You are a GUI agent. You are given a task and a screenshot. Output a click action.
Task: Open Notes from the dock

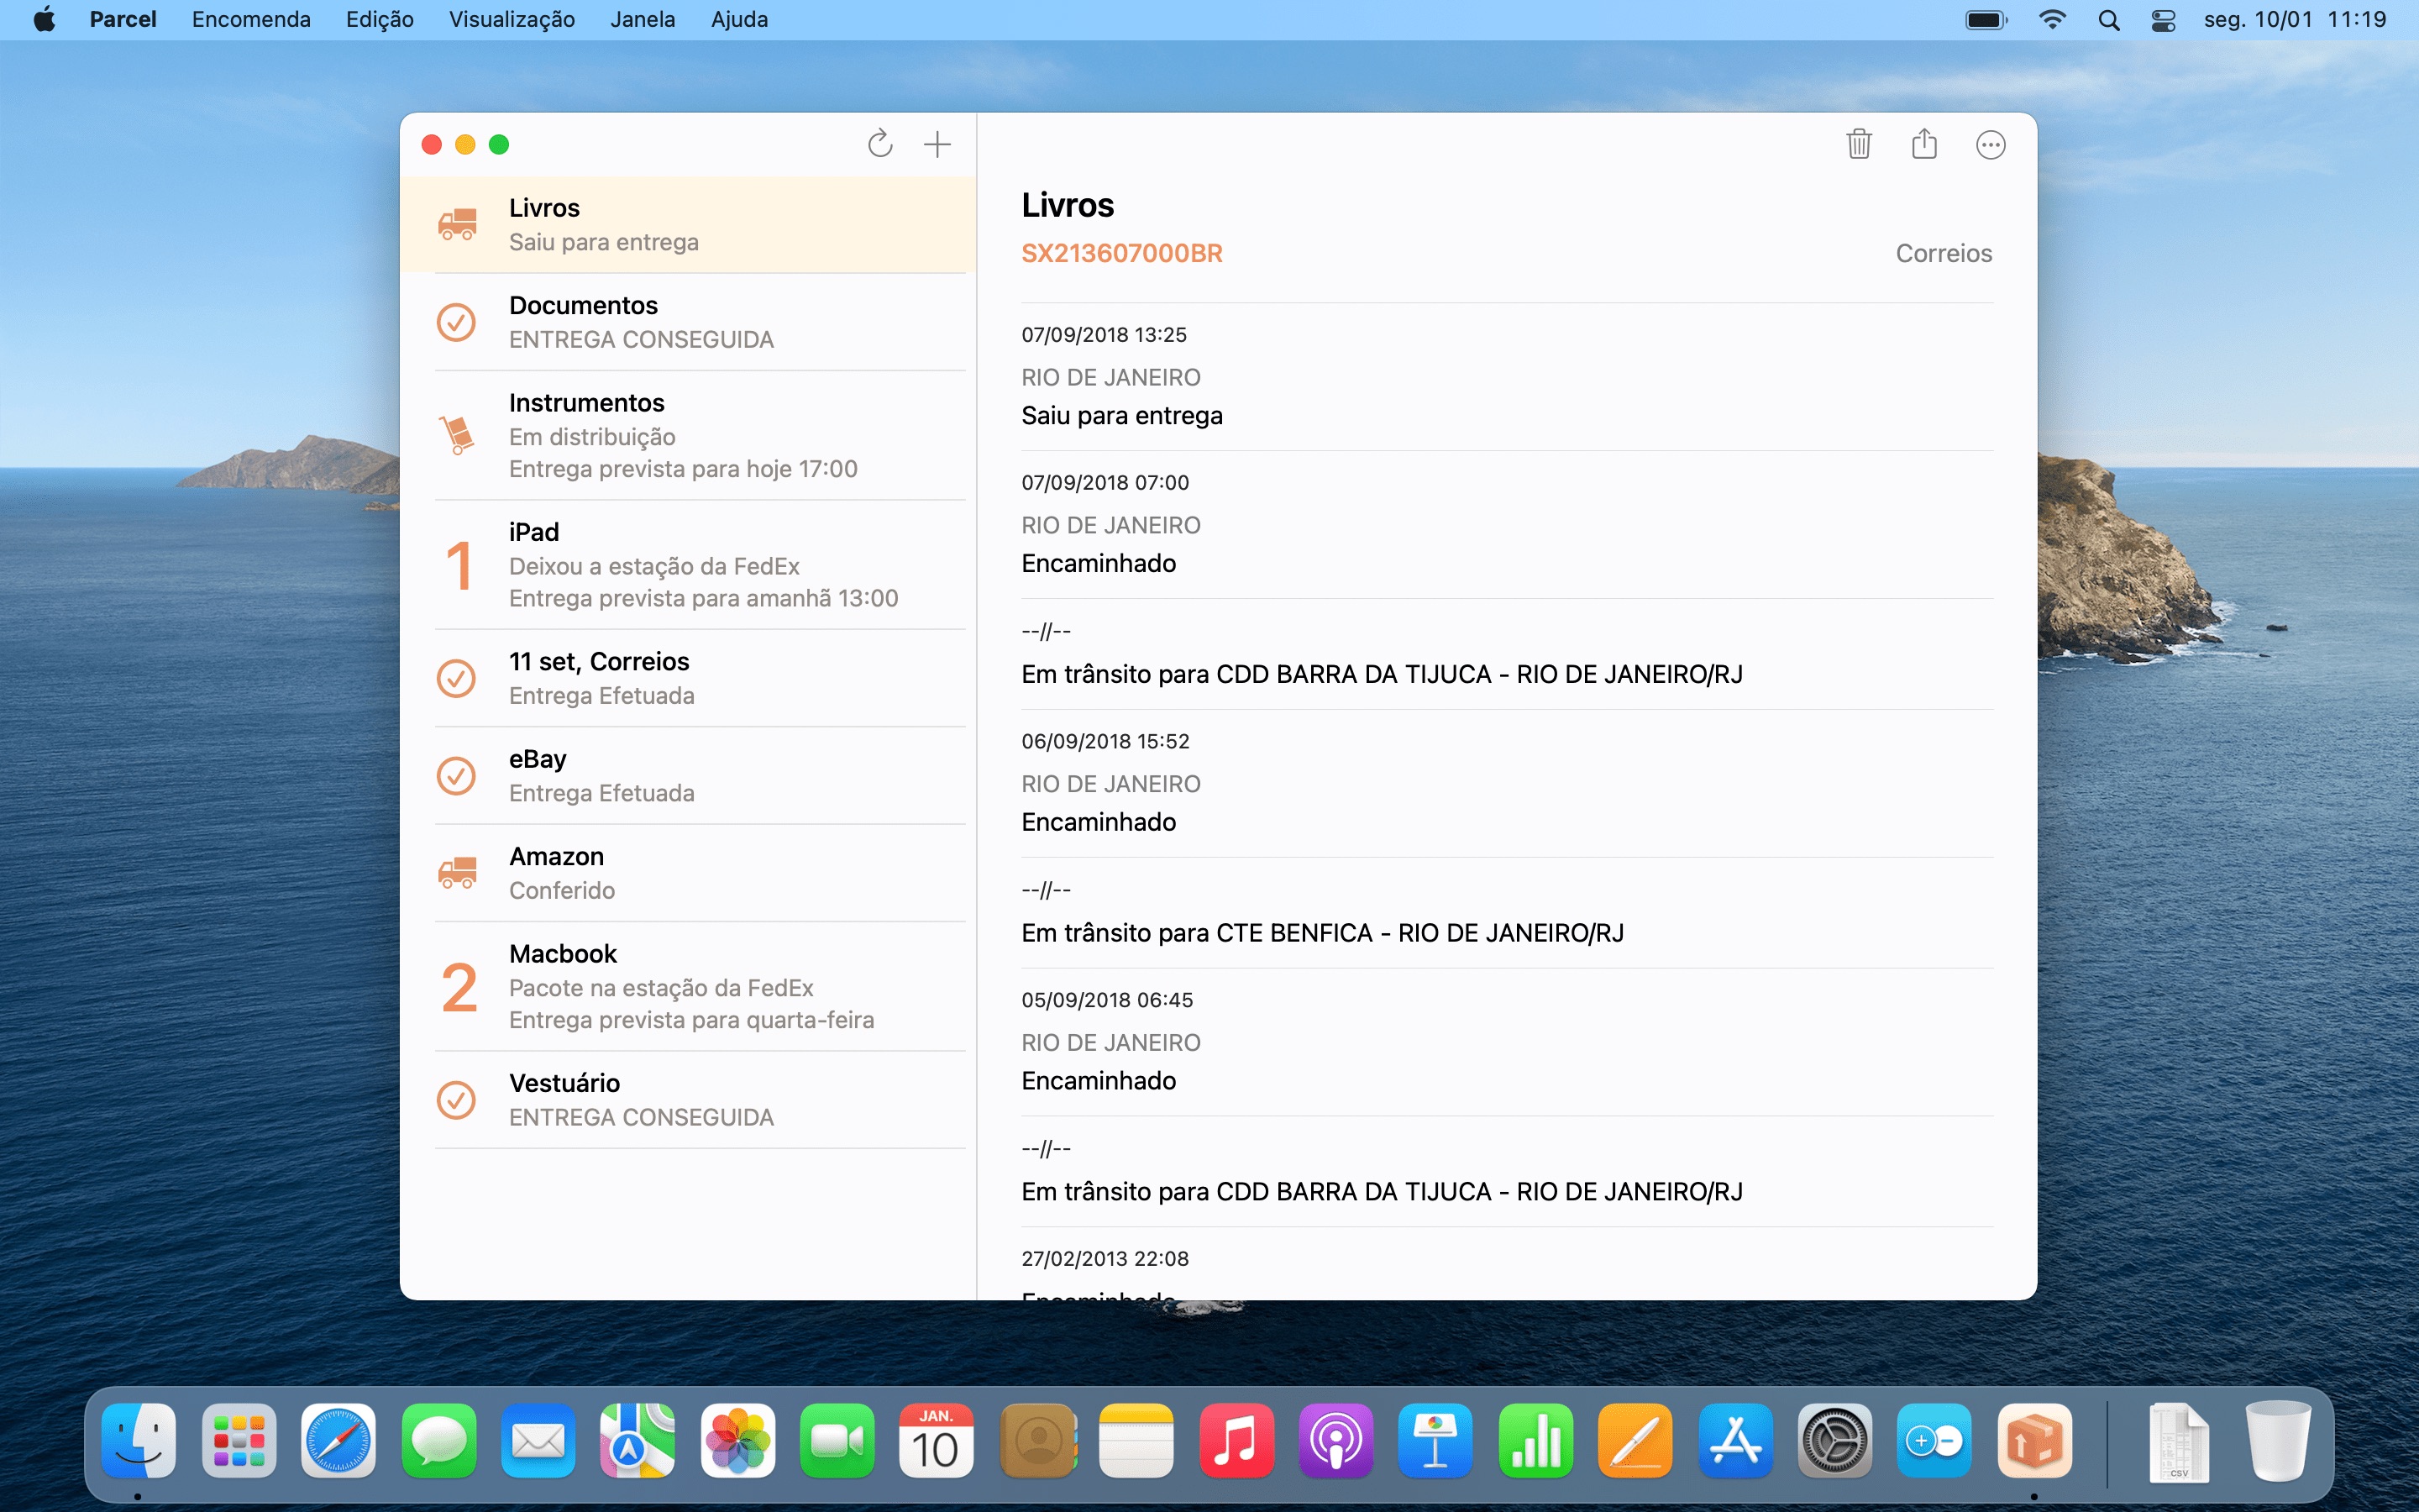tap(1136, 1441)
